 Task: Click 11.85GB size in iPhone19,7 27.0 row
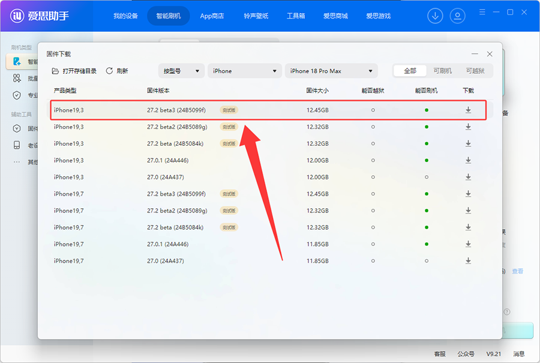(x=317, y=261)
